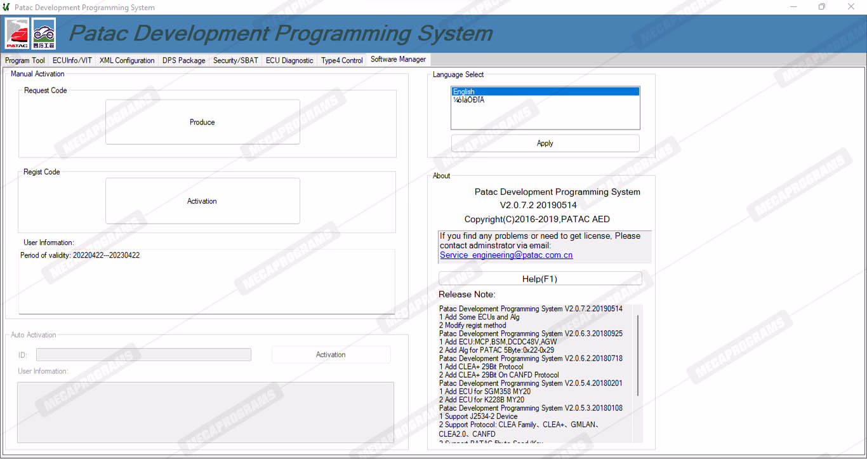This screenshot has height=459, width=867.
Task: Click the Period of validity text
Action: coord(80,255)
